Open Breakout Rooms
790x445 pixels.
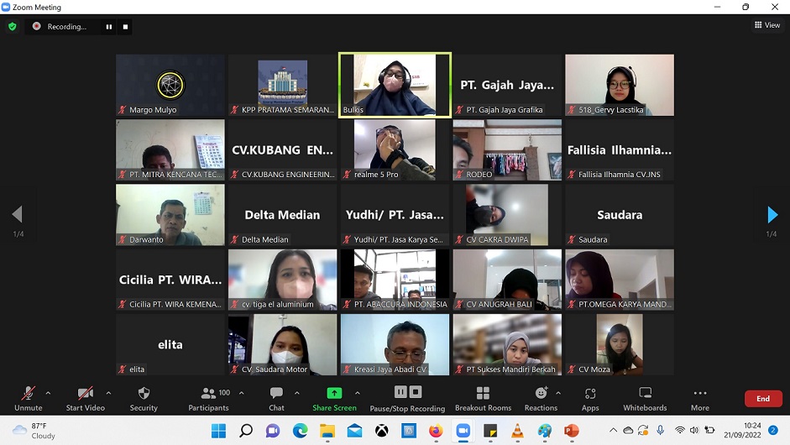pyautogui.click(x=483, y=398)
